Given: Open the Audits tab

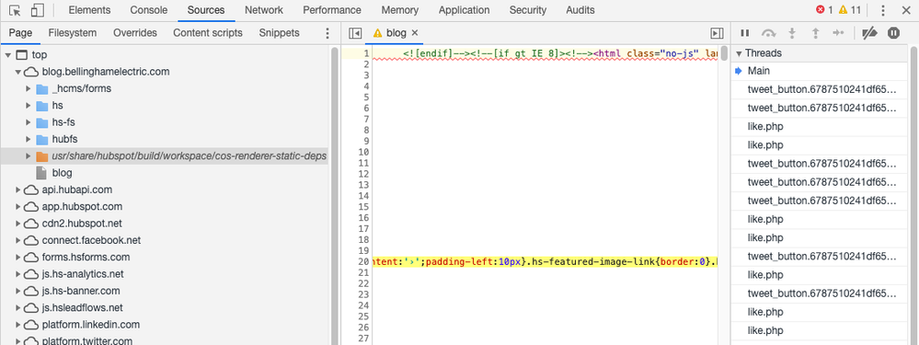Looking at the screenshot, I should (580, 10).
